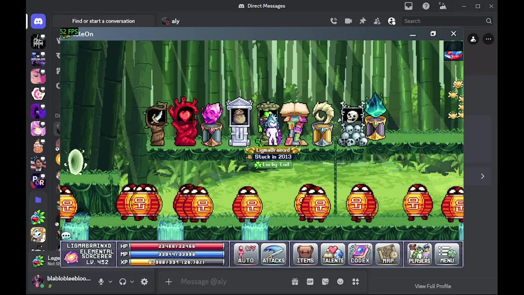524x295 pixels.
Task: Open microphone input options arrow
Action: (110, 281)
